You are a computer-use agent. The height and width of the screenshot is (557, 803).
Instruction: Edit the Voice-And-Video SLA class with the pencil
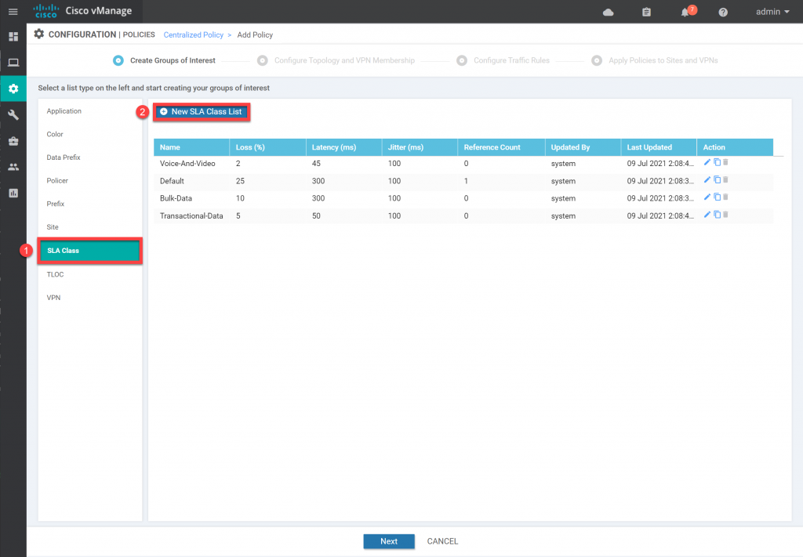pyautogui.click(x=707, y=162)
